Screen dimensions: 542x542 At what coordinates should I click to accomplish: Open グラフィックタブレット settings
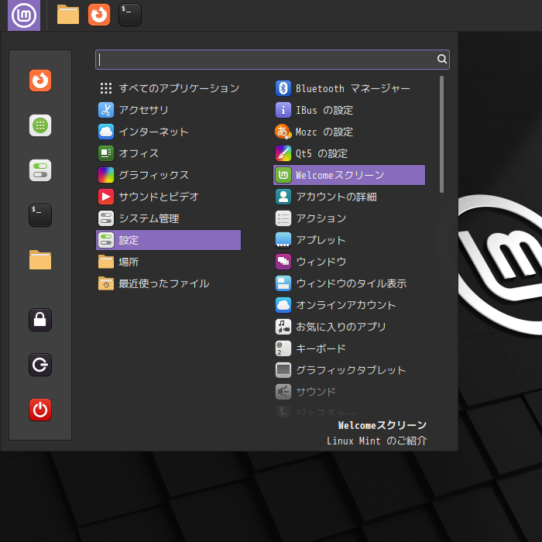click(x=349, y=370)
